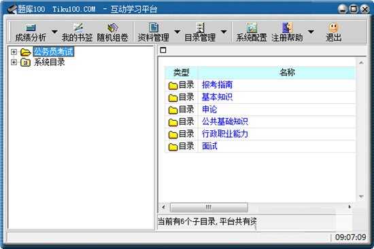Open the 行政职业能力 directory link
This screenshot has height=249, width=374.
(x=224, y=134)
